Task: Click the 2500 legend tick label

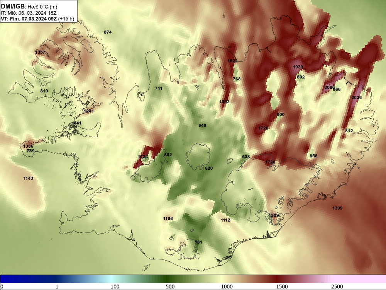Action: (x=337, y=287)
